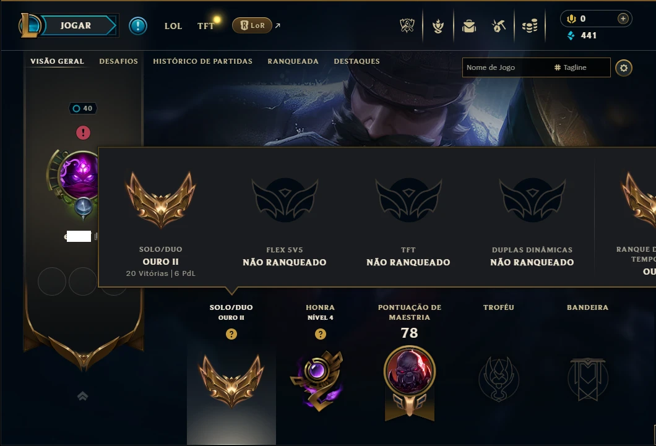This screenshot has width=656, height=446.
Task: Open profile settings gear icon
Action: point(624,67)
